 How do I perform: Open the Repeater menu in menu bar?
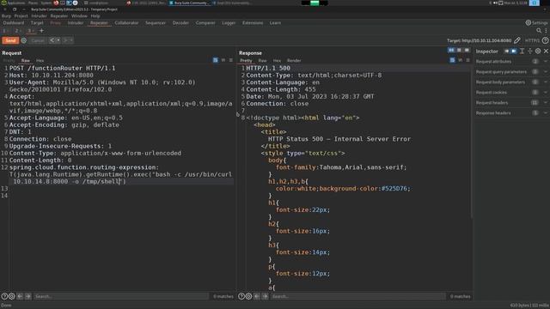click(59, 15)
